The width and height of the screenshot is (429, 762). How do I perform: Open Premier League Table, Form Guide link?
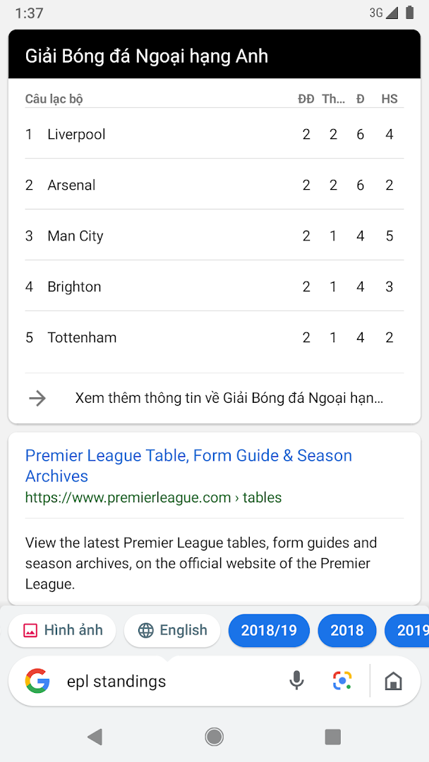[x=188, y=465]
